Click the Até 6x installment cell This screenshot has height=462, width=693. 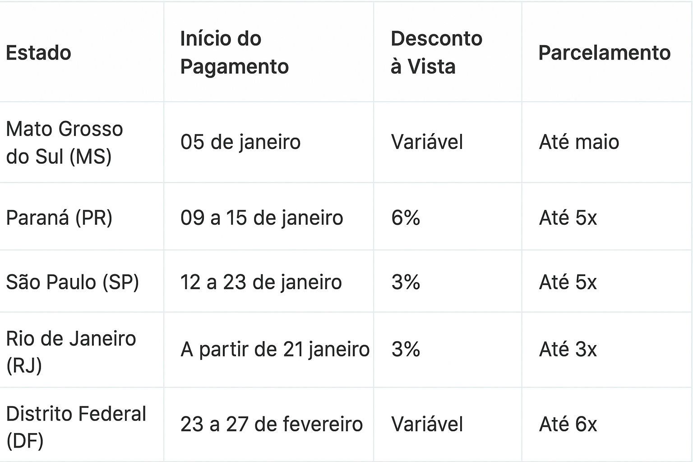[x=568, y=425]
